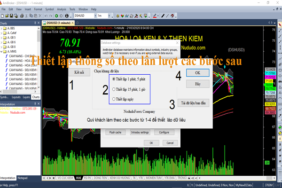Image resolution: width=282 pixels, height=188 pixels.
Task: Click the Cut scissors icon
Action: tap(26, 16)
